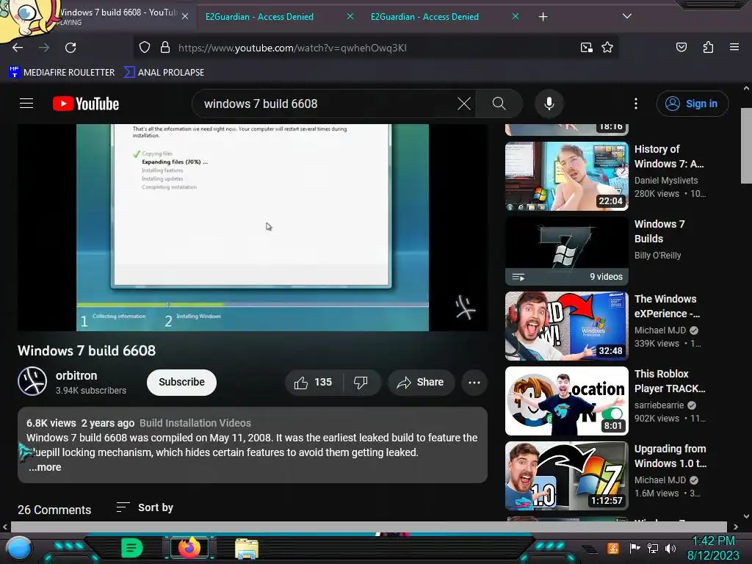The image size is (752, 564).
Task: Open the Windows 7 Builds playlist thumbnail
Action: [566, 251]
